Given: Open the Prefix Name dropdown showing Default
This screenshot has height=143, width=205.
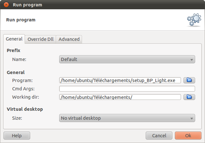Looking at the screenshot, I should (x=127, y=59).
